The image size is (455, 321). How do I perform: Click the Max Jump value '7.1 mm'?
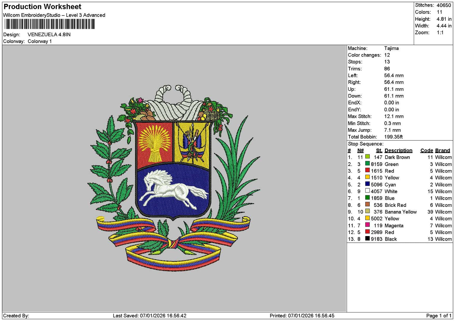[393, 130]
